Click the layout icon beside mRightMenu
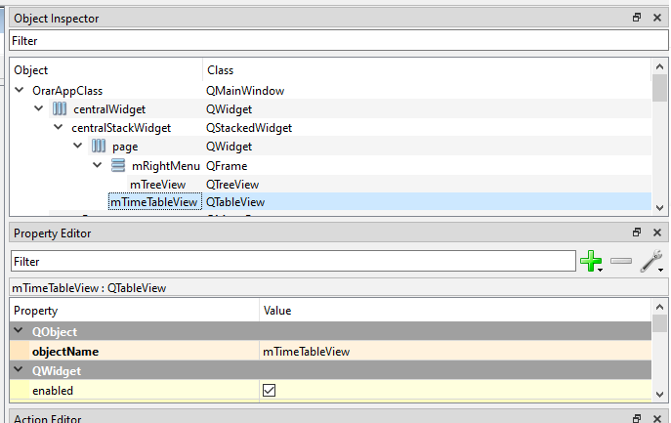Viewport: 671px width, 423px height. point(118,165)
